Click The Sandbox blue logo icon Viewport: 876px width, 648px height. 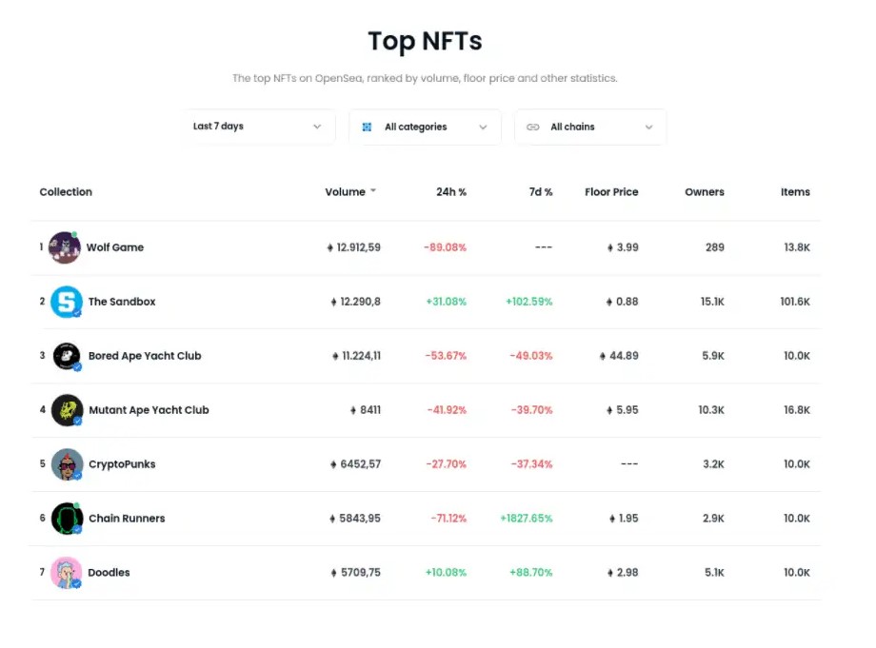[x=64, y=302]
